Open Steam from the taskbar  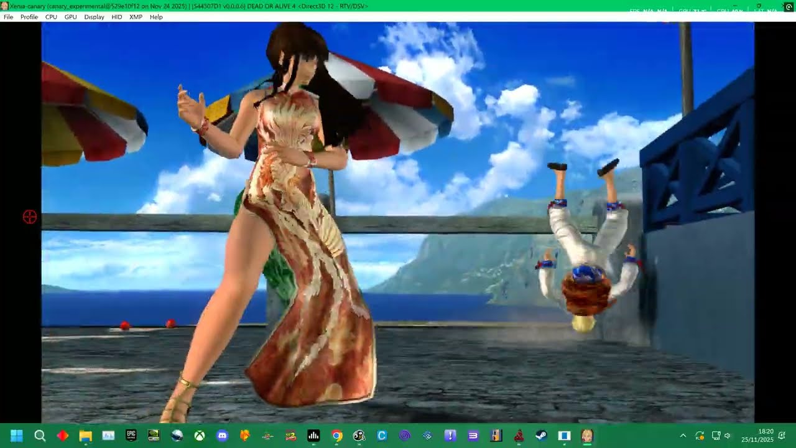pyautogui.click(x=542, y=436)
